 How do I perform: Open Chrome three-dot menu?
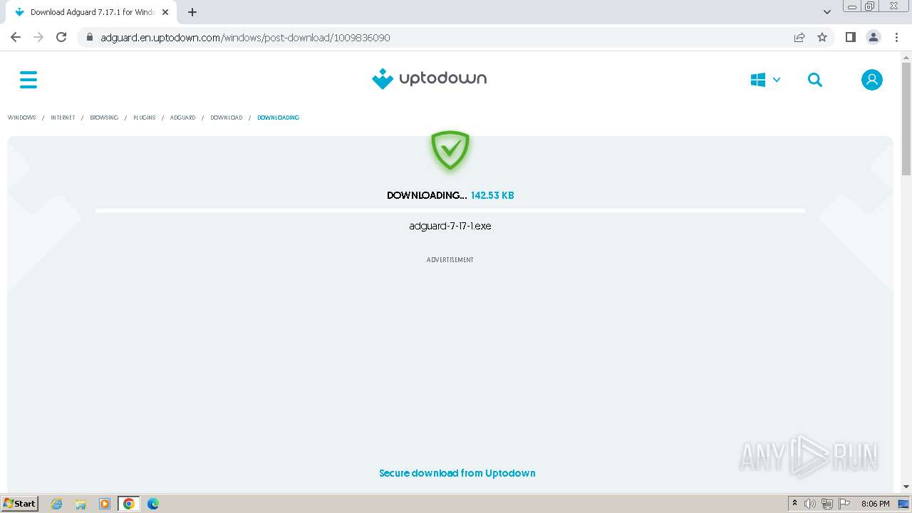[x=896, y=37]
